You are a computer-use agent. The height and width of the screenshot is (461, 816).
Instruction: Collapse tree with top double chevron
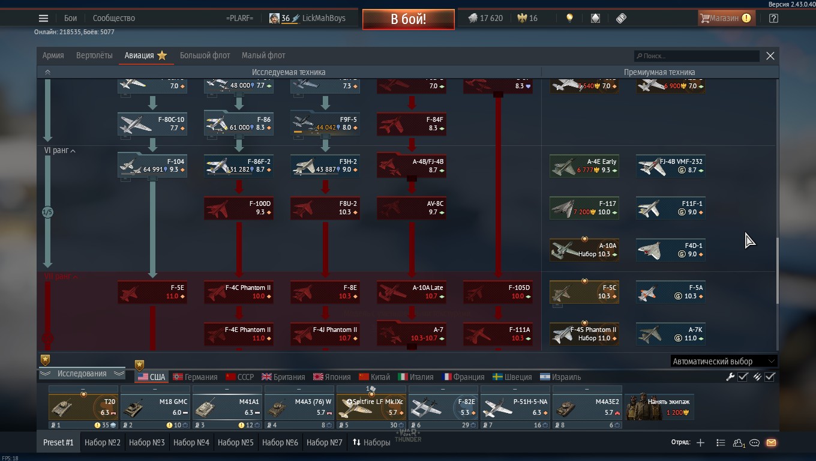[47, 72]
